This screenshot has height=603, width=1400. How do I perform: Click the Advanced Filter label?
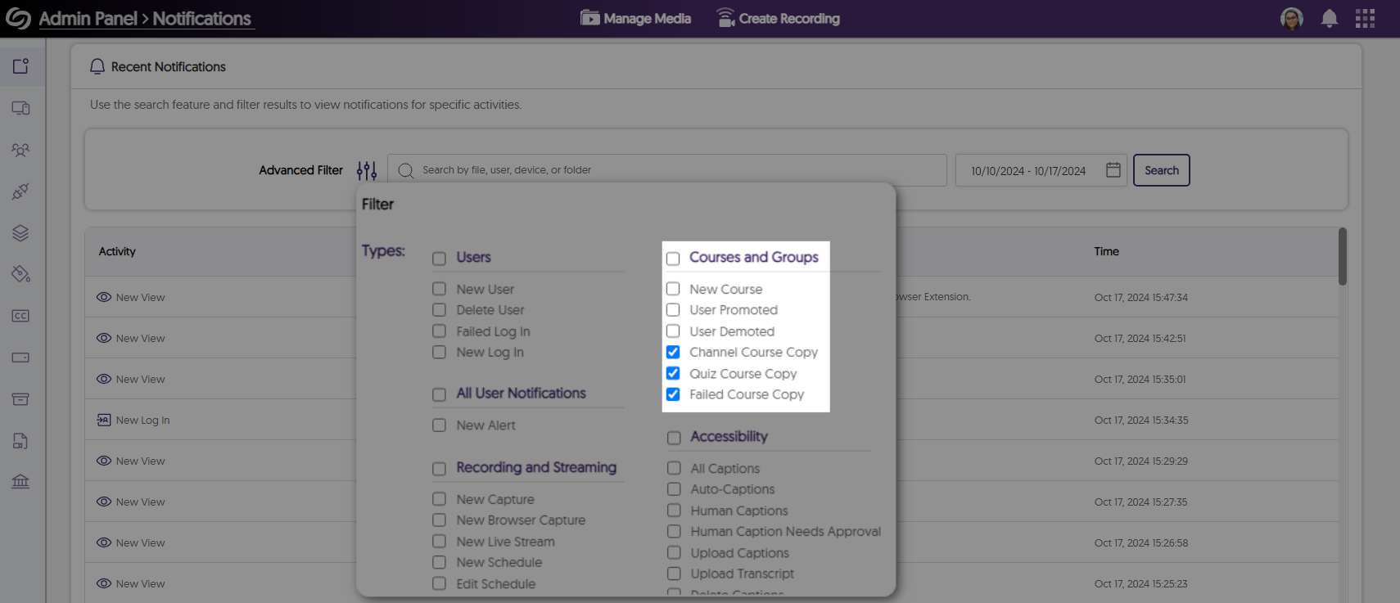tap(300, 170)
